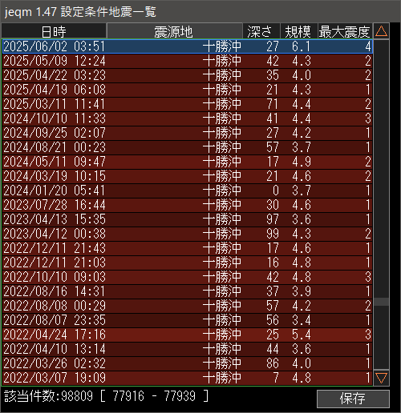Select the 2022/03/07 19:09 earthquake row
This screenshot has height=413, width=401.
coord(188,378)
